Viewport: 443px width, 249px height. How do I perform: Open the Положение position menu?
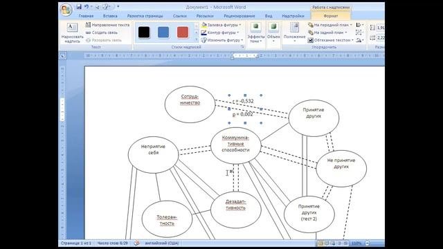point(294,33)
